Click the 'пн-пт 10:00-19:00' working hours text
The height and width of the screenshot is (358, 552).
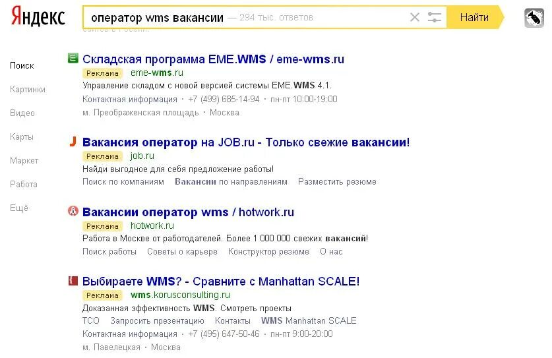click(x=304, y=100)
